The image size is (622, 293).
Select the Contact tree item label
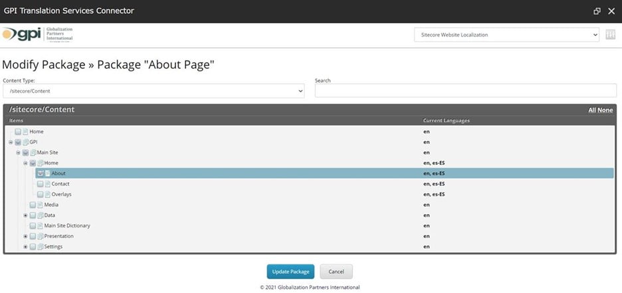coord(60,184)
